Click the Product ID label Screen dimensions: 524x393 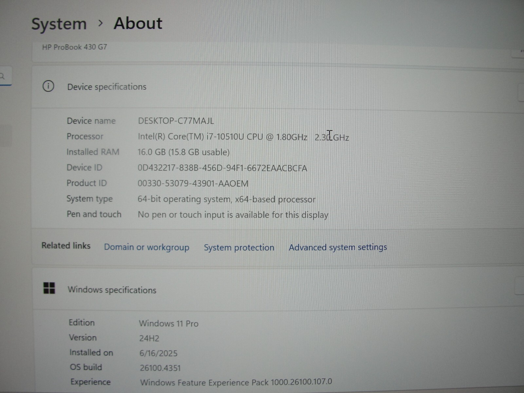(86, 183)
